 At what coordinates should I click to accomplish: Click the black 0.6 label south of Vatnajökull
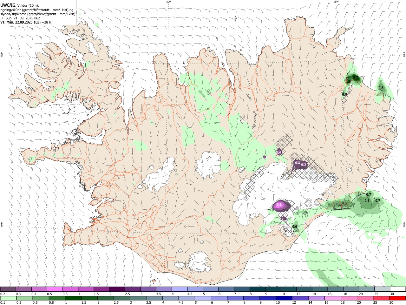point(295,227)
